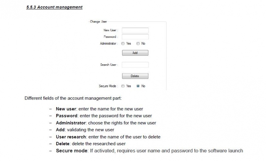The image size is (266, 161).
Task: Click the 5.5.3 Account management heading
Action: coord(54,7)
